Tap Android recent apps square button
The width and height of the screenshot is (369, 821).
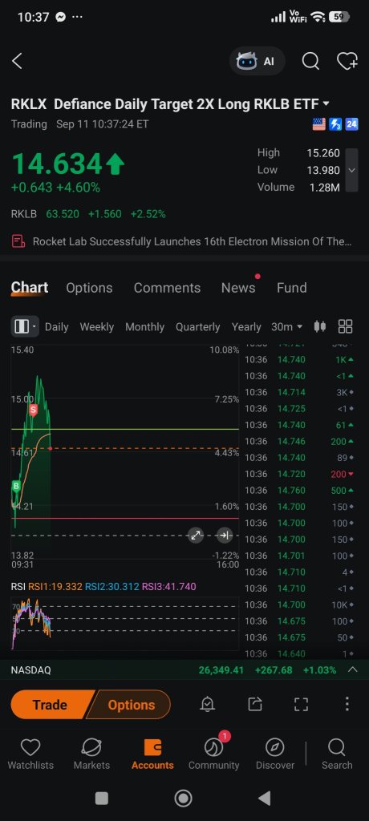[102, 798]
